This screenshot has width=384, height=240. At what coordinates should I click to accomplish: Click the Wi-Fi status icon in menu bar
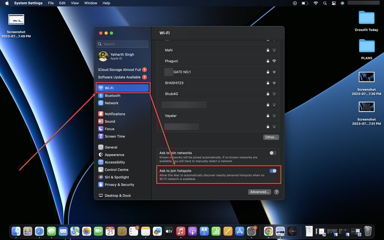[x=316, y=3]
